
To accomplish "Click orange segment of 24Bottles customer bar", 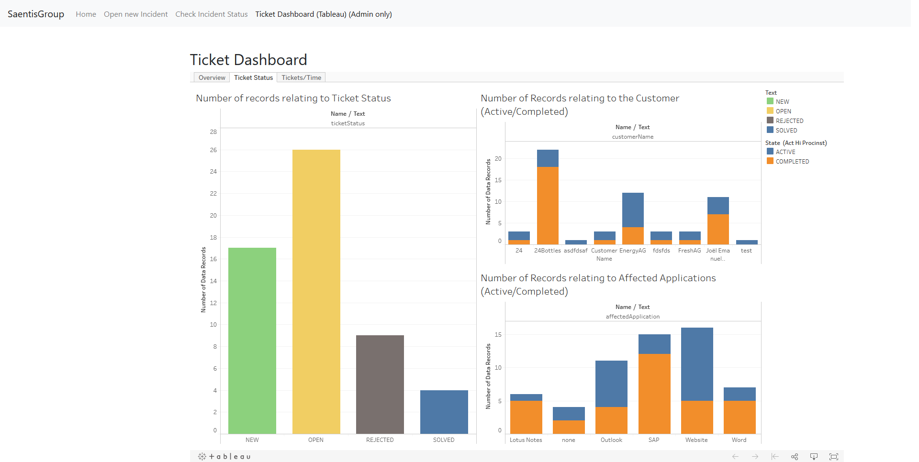I will click(548, 206).
